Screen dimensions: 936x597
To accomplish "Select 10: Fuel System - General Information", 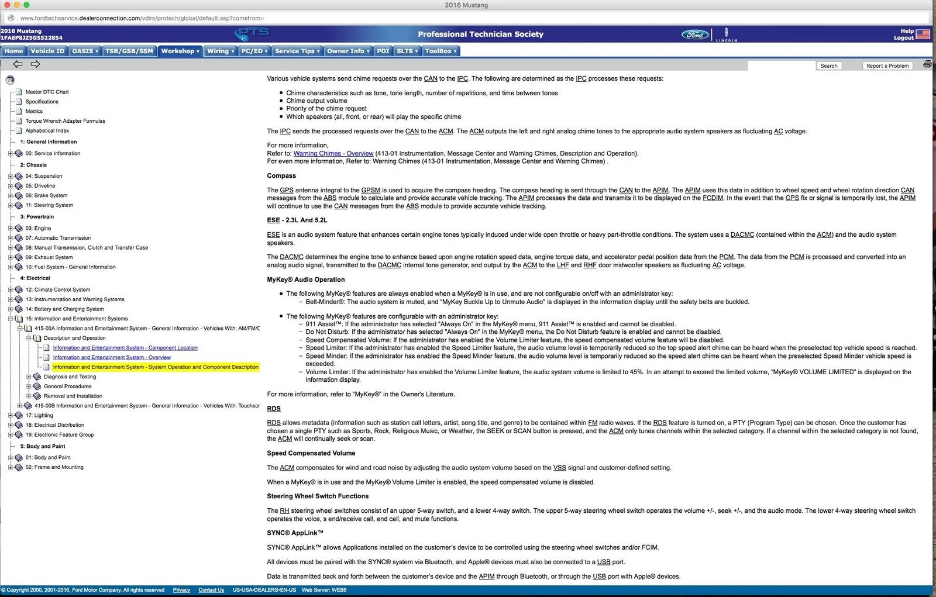I will point(70,267).
